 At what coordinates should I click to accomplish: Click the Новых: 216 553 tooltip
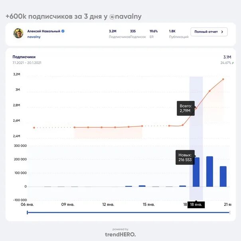(x=185, y=157)
